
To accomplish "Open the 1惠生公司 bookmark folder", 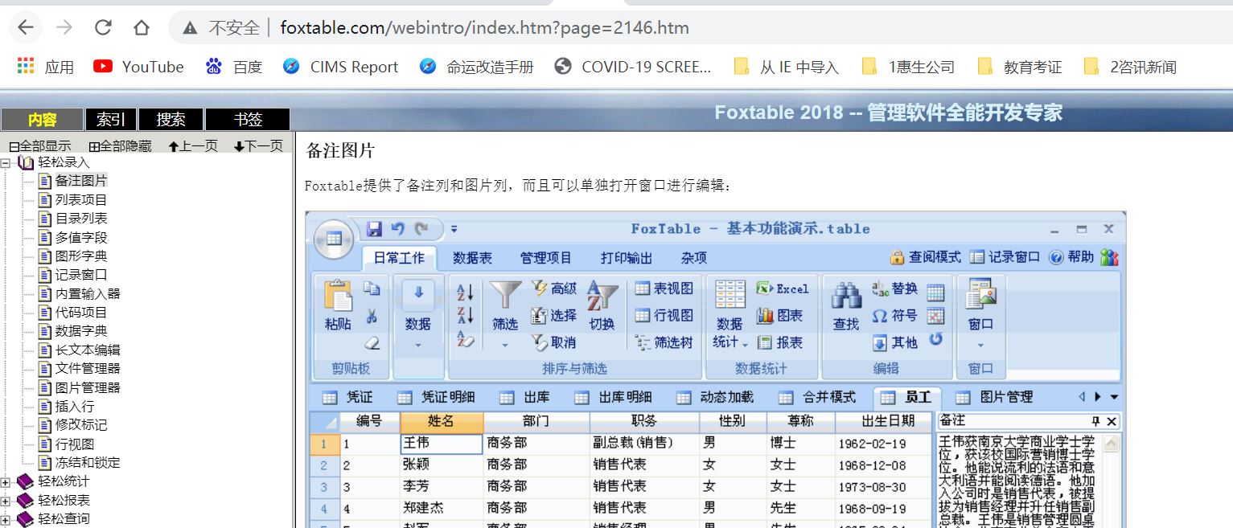I will pos(907,67).
